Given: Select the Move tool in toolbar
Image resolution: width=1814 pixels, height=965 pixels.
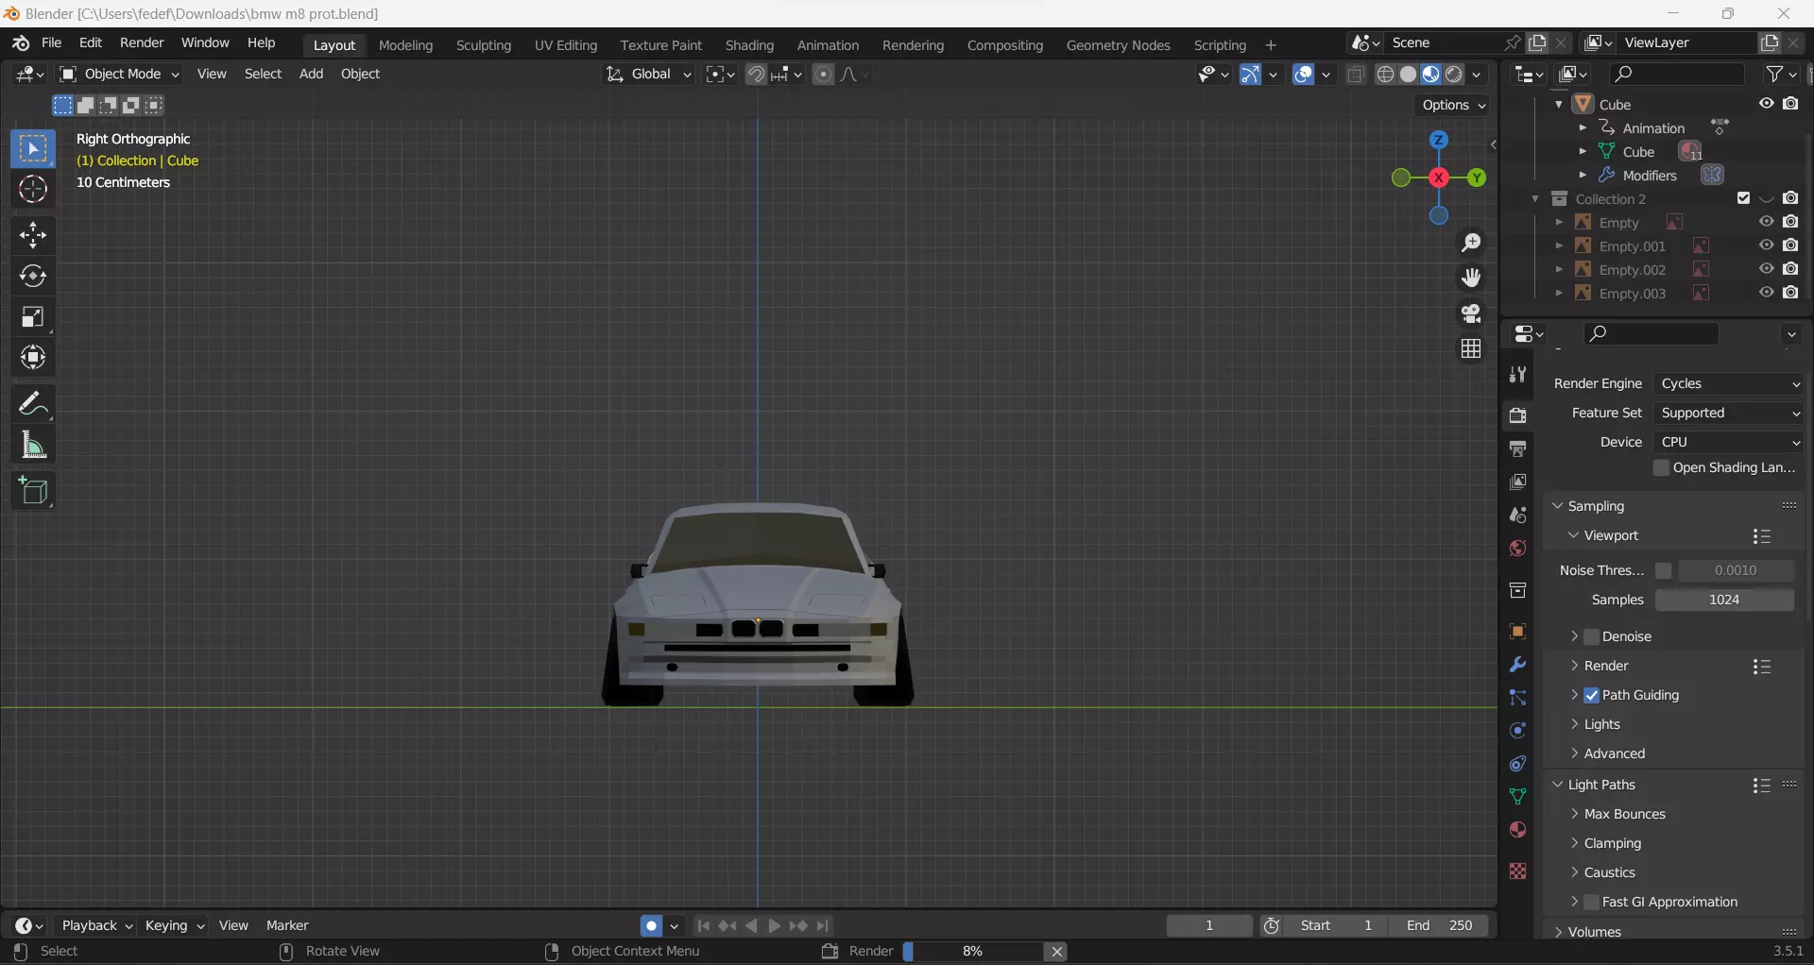Looking at the screenshot, I should [x=33, y=235].
